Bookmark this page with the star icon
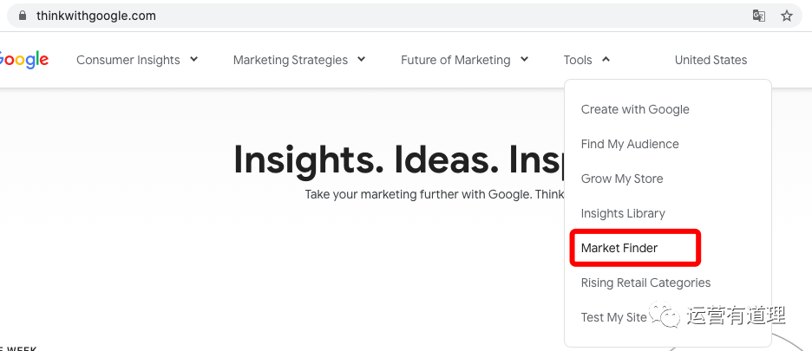 point(787,16)
